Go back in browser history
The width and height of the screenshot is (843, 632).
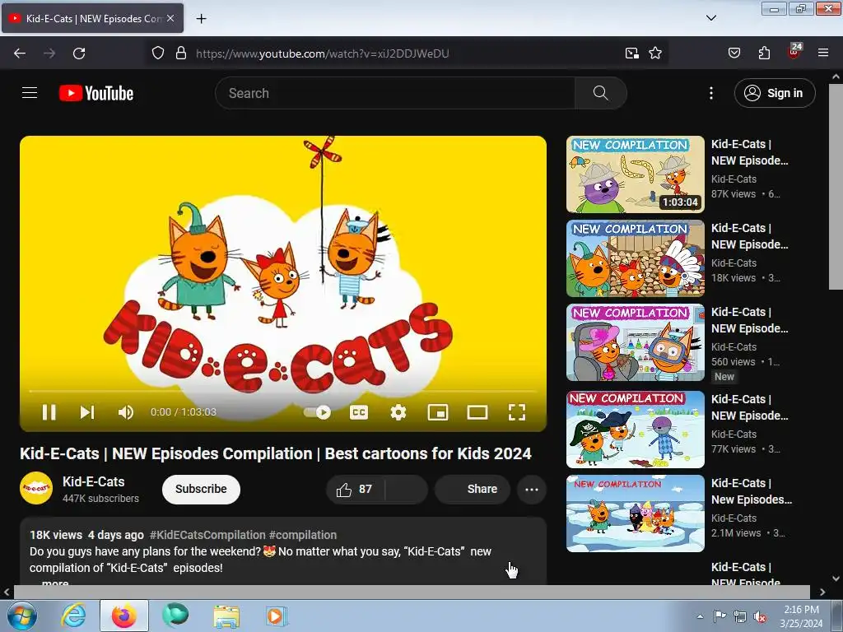tap(20, 53)
